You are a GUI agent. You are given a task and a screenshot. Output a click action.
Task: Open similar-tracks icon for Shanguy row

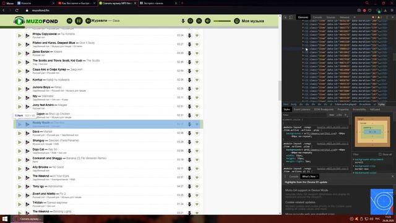27,142
